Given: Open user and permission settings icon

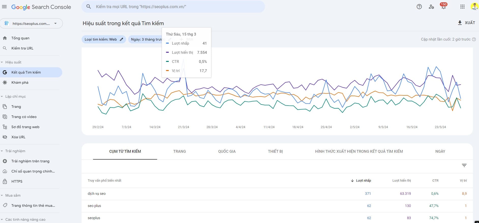Looking at the screenshot, I should [x=431, y=7].
